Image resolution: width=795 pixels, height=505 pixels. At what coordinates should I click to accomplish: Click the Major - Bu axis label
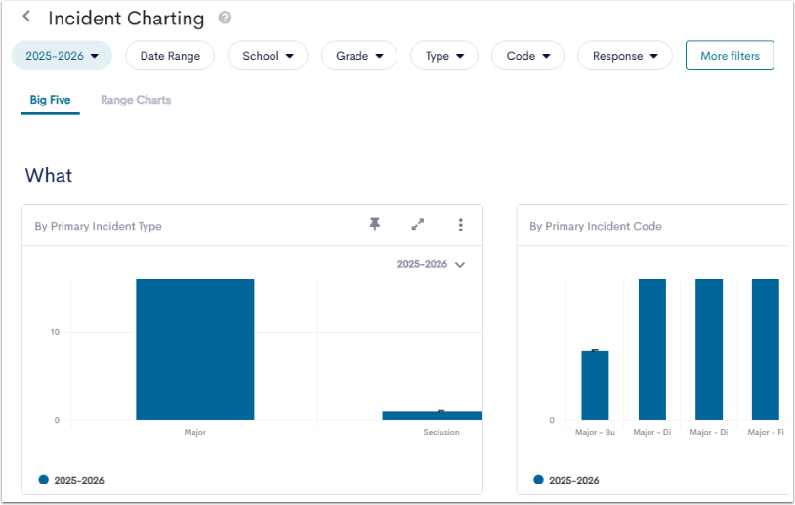pyautogui.click(x=595, y=432)
